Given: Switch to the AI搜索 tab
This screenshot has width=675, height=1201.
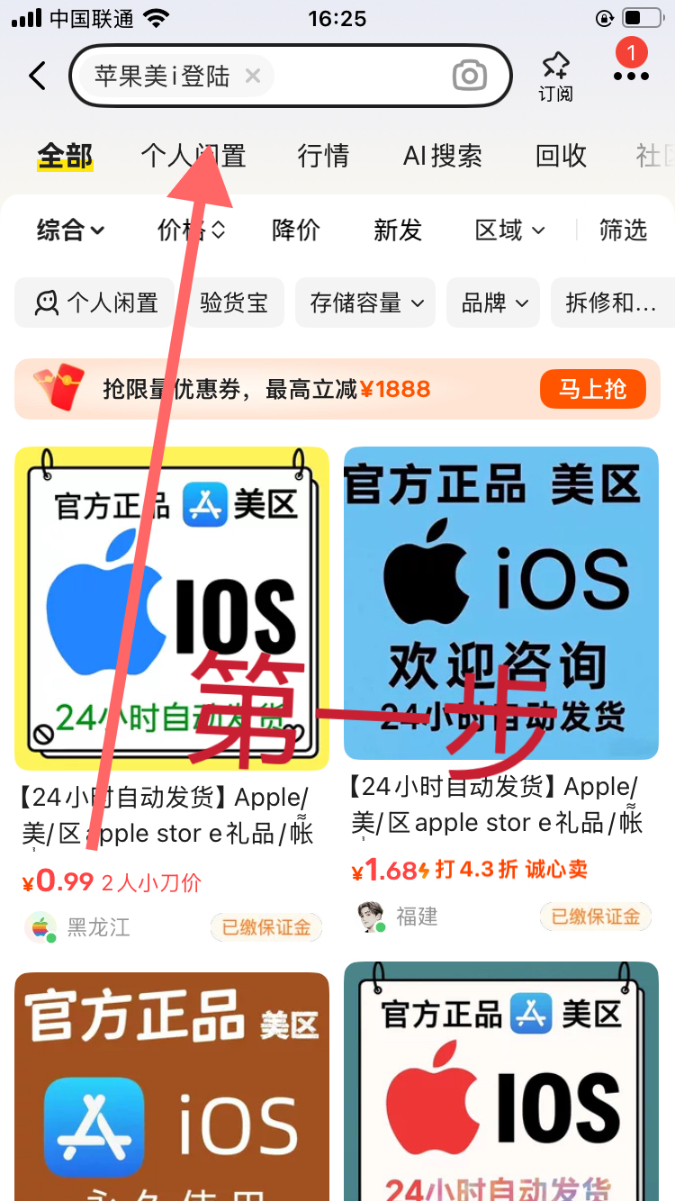Looking at the screenshot, I should [x=443, y=156].
